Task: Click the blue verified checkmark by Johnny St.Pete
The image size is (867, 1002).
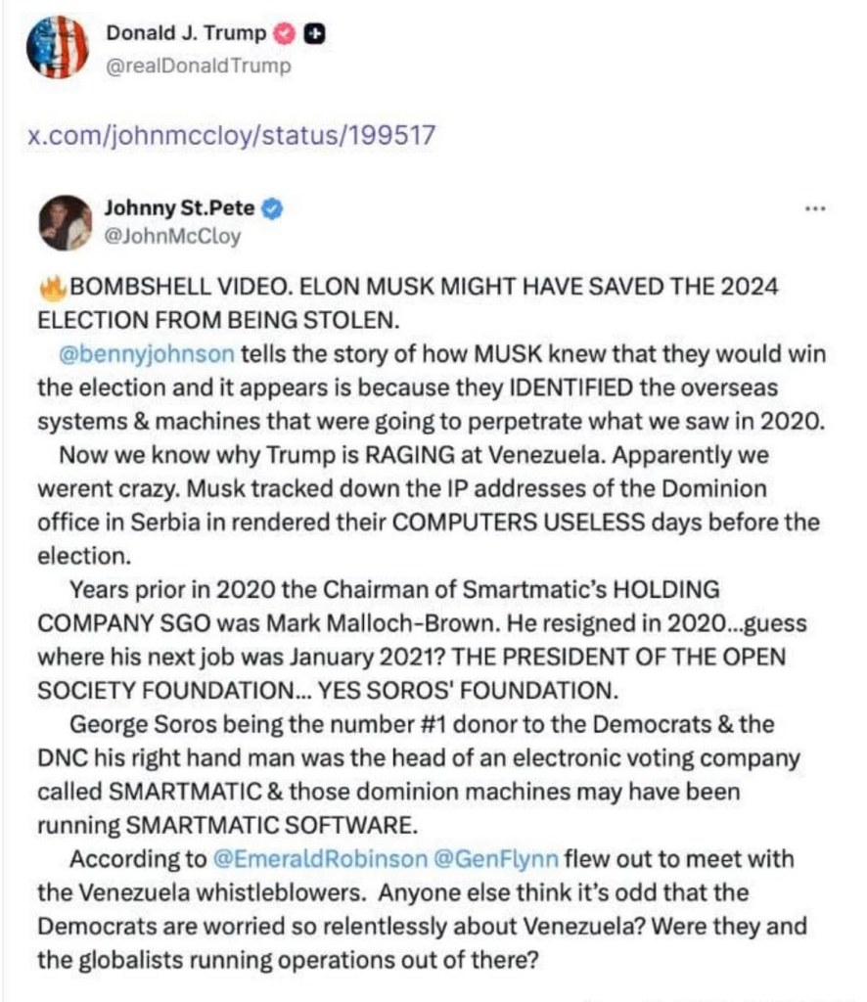Action: click(x=276, y=208)
